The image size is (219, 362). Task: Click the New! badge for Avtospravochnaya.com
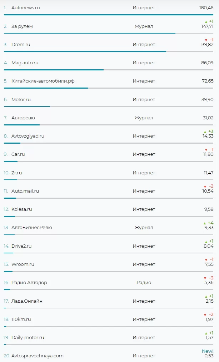pyautogui.click(x=208, y=351)
